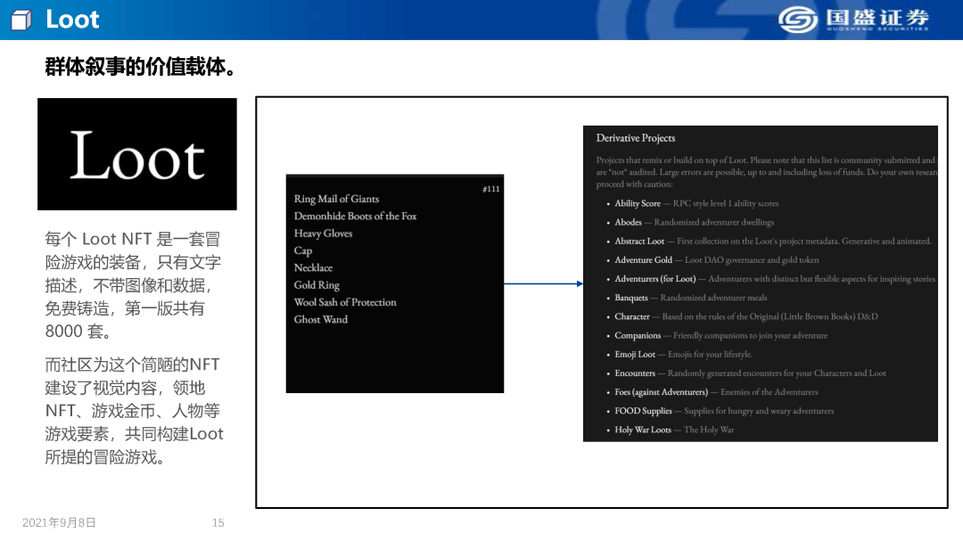Select the Derivative Projects screenshot
The height and width of the screenshot is (541, 963).
761,283
